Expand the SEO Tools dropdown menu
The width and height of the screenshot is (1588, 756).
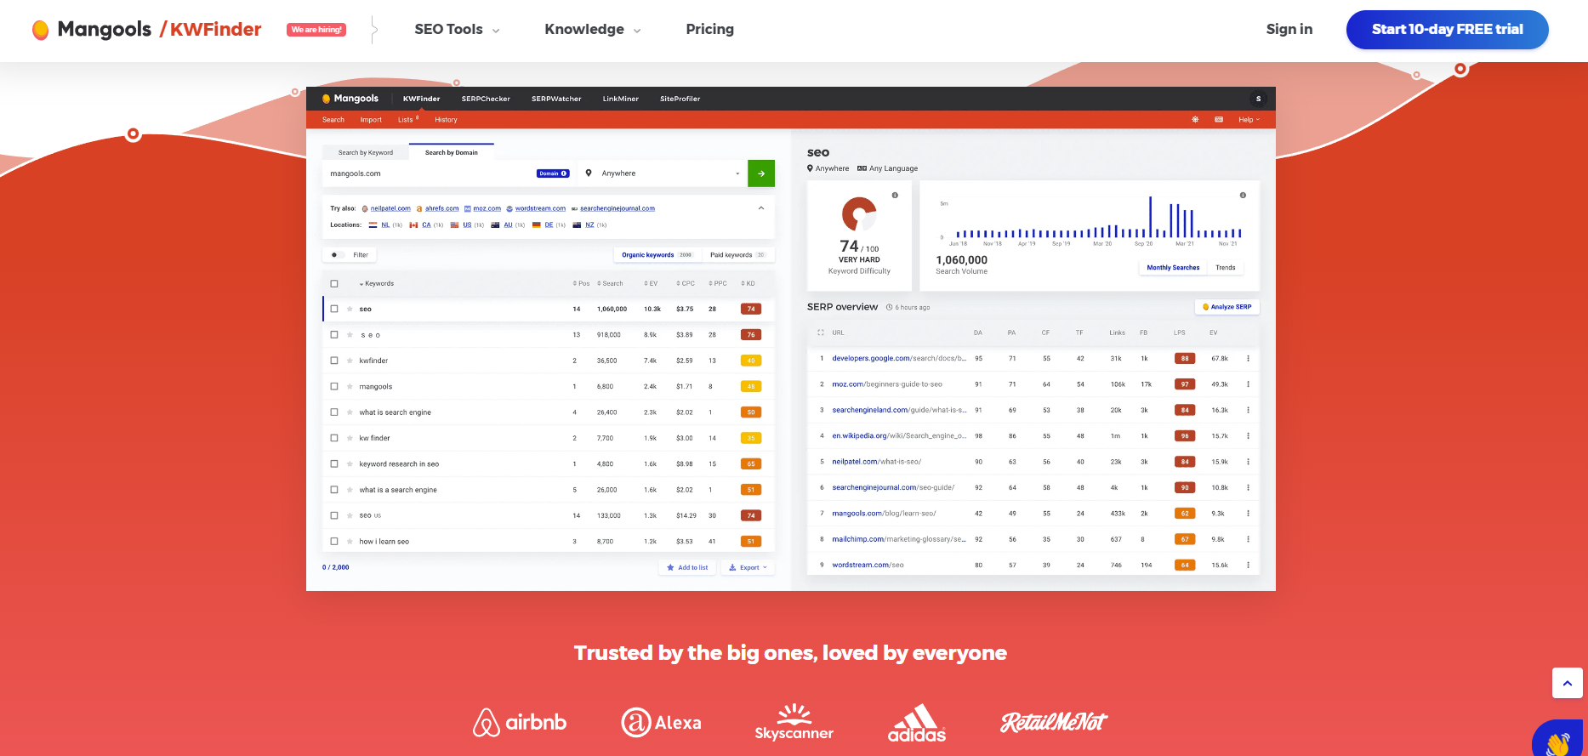click(457, 30)
